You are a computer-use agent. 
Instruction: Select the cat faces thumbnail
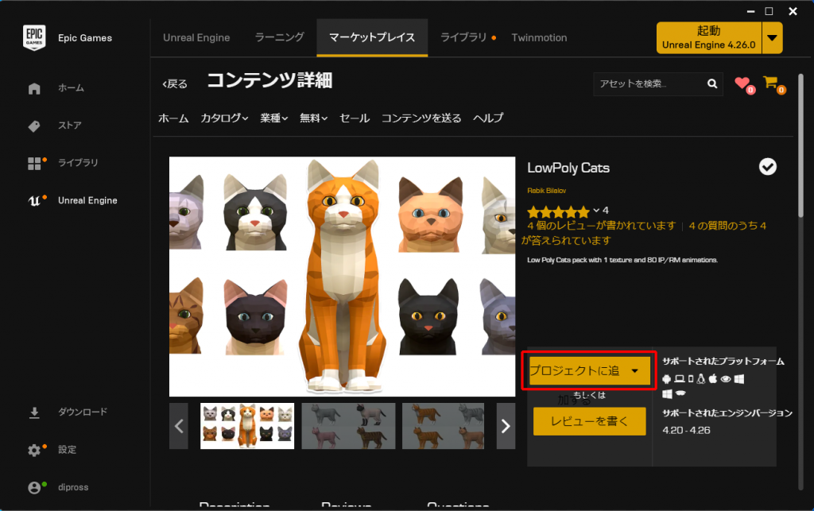pos(247,426)
